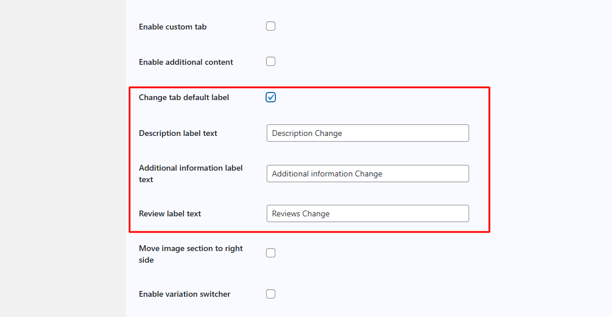
Task: Select the Review label text input box
Action: coord(367,213)
